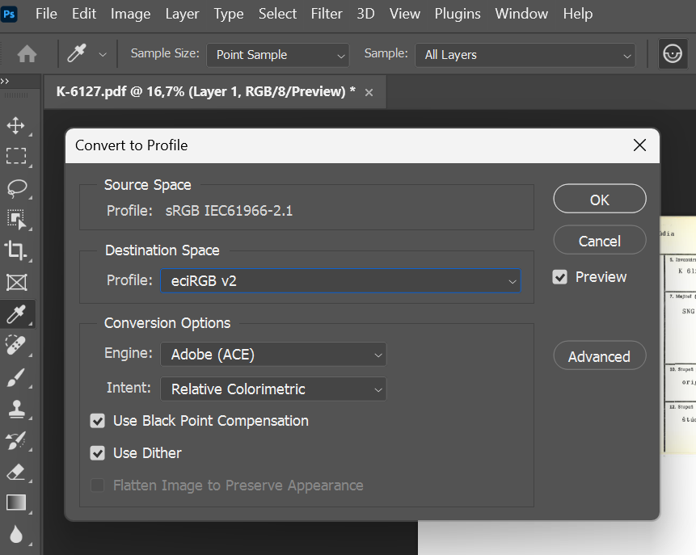Open the Image menu
This screenshot has height=555, width=696.
130,15
